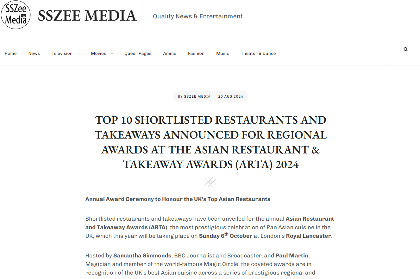Viewport: 420px width, 279px height.
Task: Click the SSZEE MEDIA author link
Action: pyautogui.click(x=197, y=96)
